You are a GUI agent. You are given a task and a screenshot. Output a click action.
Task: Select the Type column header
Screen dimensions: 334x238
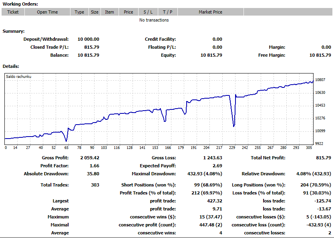coord(79,12)
